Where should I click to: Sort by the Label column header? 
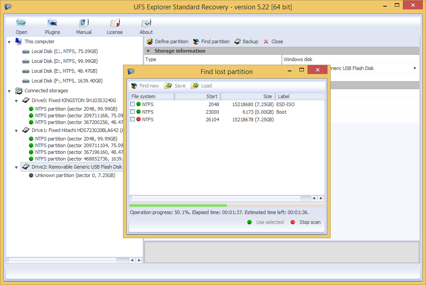click(299, 96)
